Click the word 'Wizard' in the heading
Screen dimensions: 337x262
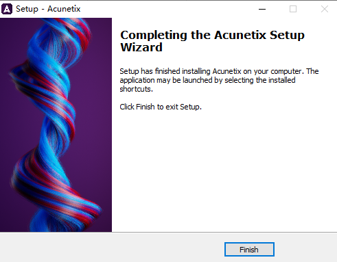coord(141,47)
